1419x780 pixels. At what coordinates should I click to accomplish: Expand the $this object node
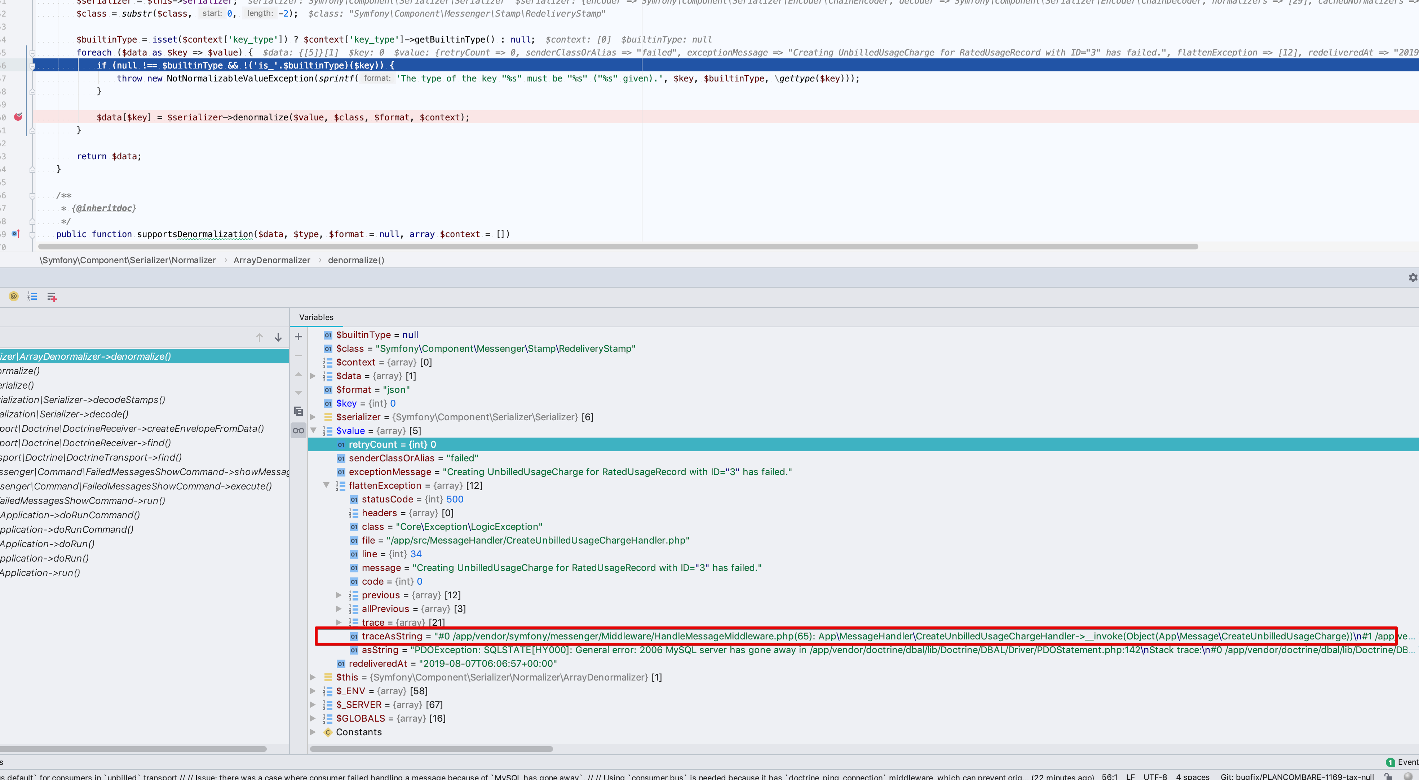(x=313, y=677)
